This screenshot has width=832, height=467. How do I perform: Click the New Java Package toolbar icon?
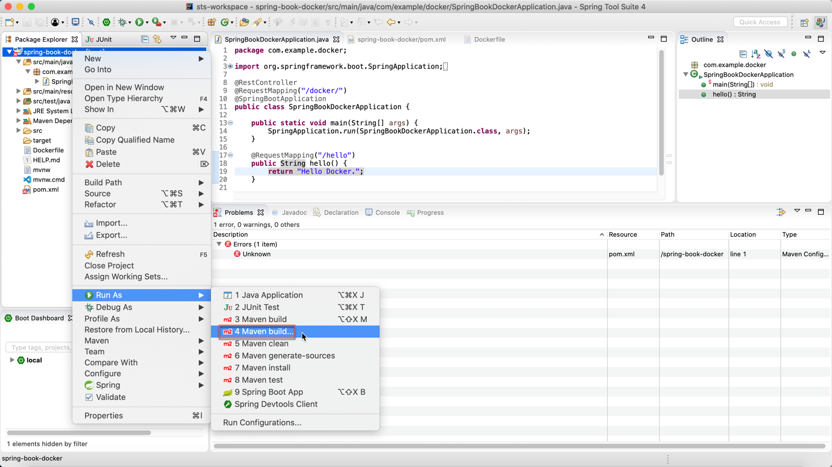pos(211,23)
